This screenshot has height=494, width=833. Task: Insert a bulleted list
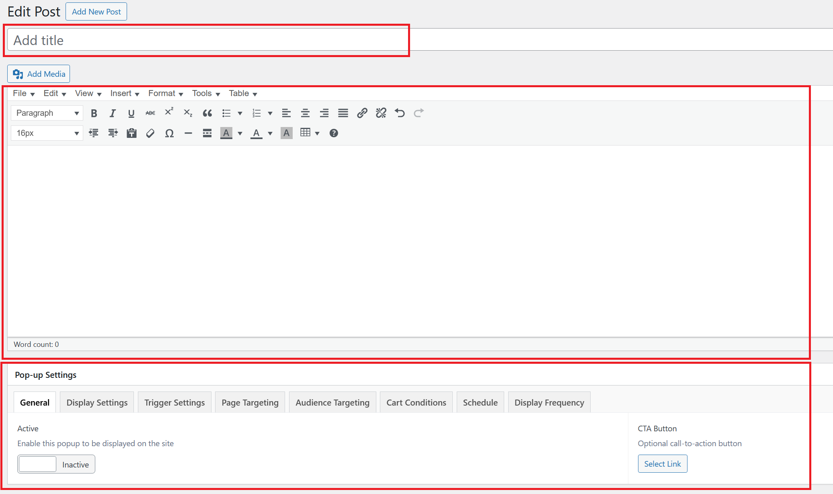tap(226, 113)
